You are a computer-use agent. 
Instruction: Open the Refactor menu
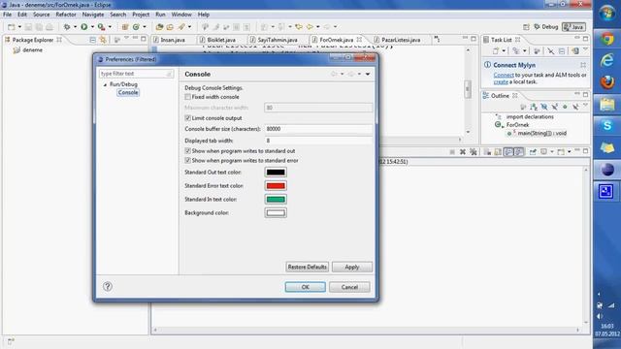click(x=66, y=15)
